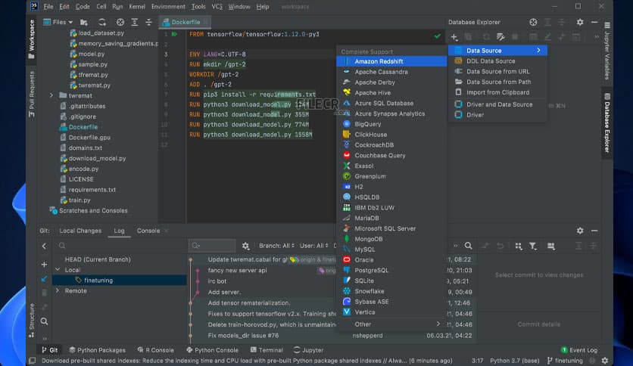Open the Python Console tool window
This screenshot has height=366, width=633.
(212, 350)
